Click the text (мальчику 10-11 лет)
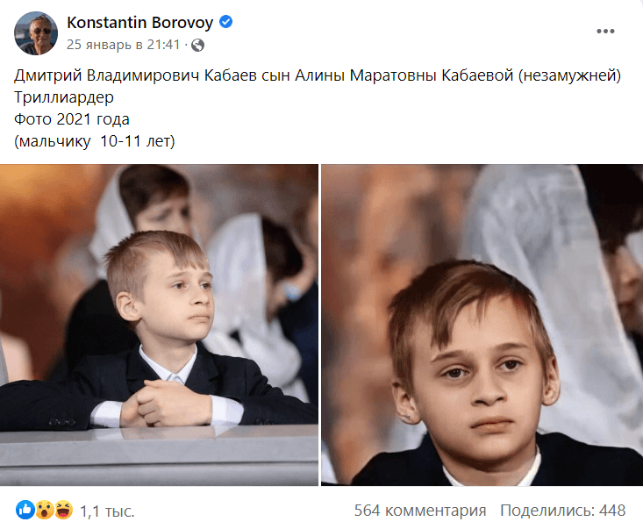The image size is (643, 529). click(x=95, y=141)
